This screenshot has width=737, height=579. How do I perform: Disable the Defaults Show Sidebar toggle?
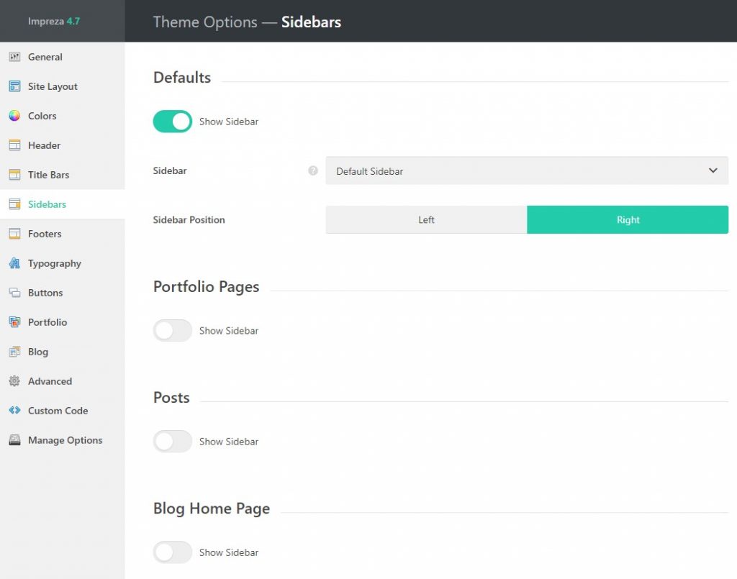coord(173,122)
